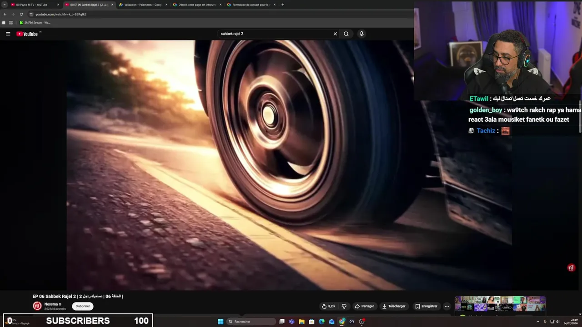Close the Validation – Paiements tab
The height and width of the screenshot is (327, 582).
pyautogui.click(x=166, y=5)
